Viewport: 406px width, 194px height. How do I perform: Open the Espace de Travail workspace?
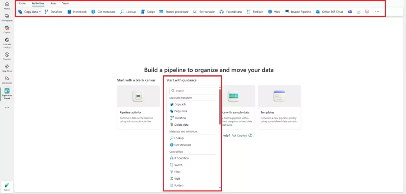tap(7, 94)
